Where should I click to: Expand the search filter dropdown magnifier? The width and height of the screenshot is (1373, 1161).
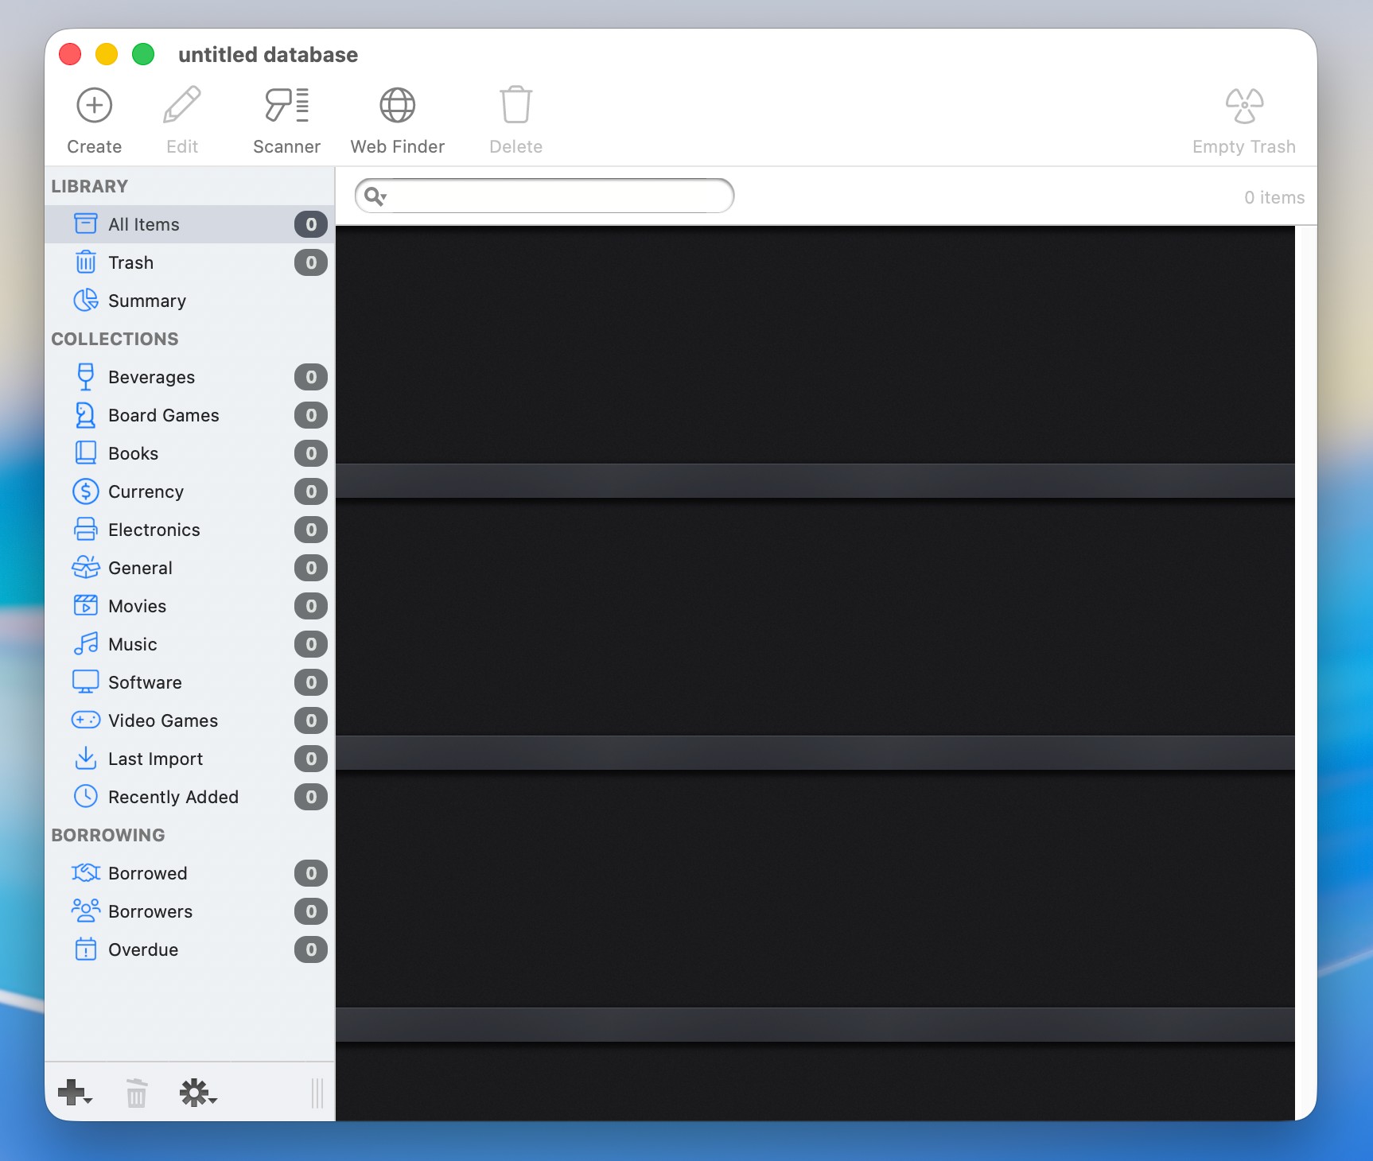coord(375,196)
